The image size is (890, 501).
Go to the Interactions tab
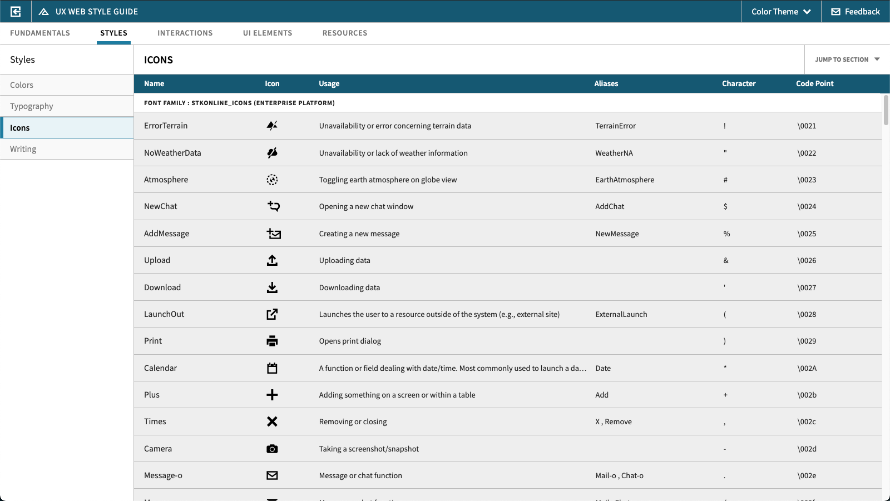coord(185,33)
